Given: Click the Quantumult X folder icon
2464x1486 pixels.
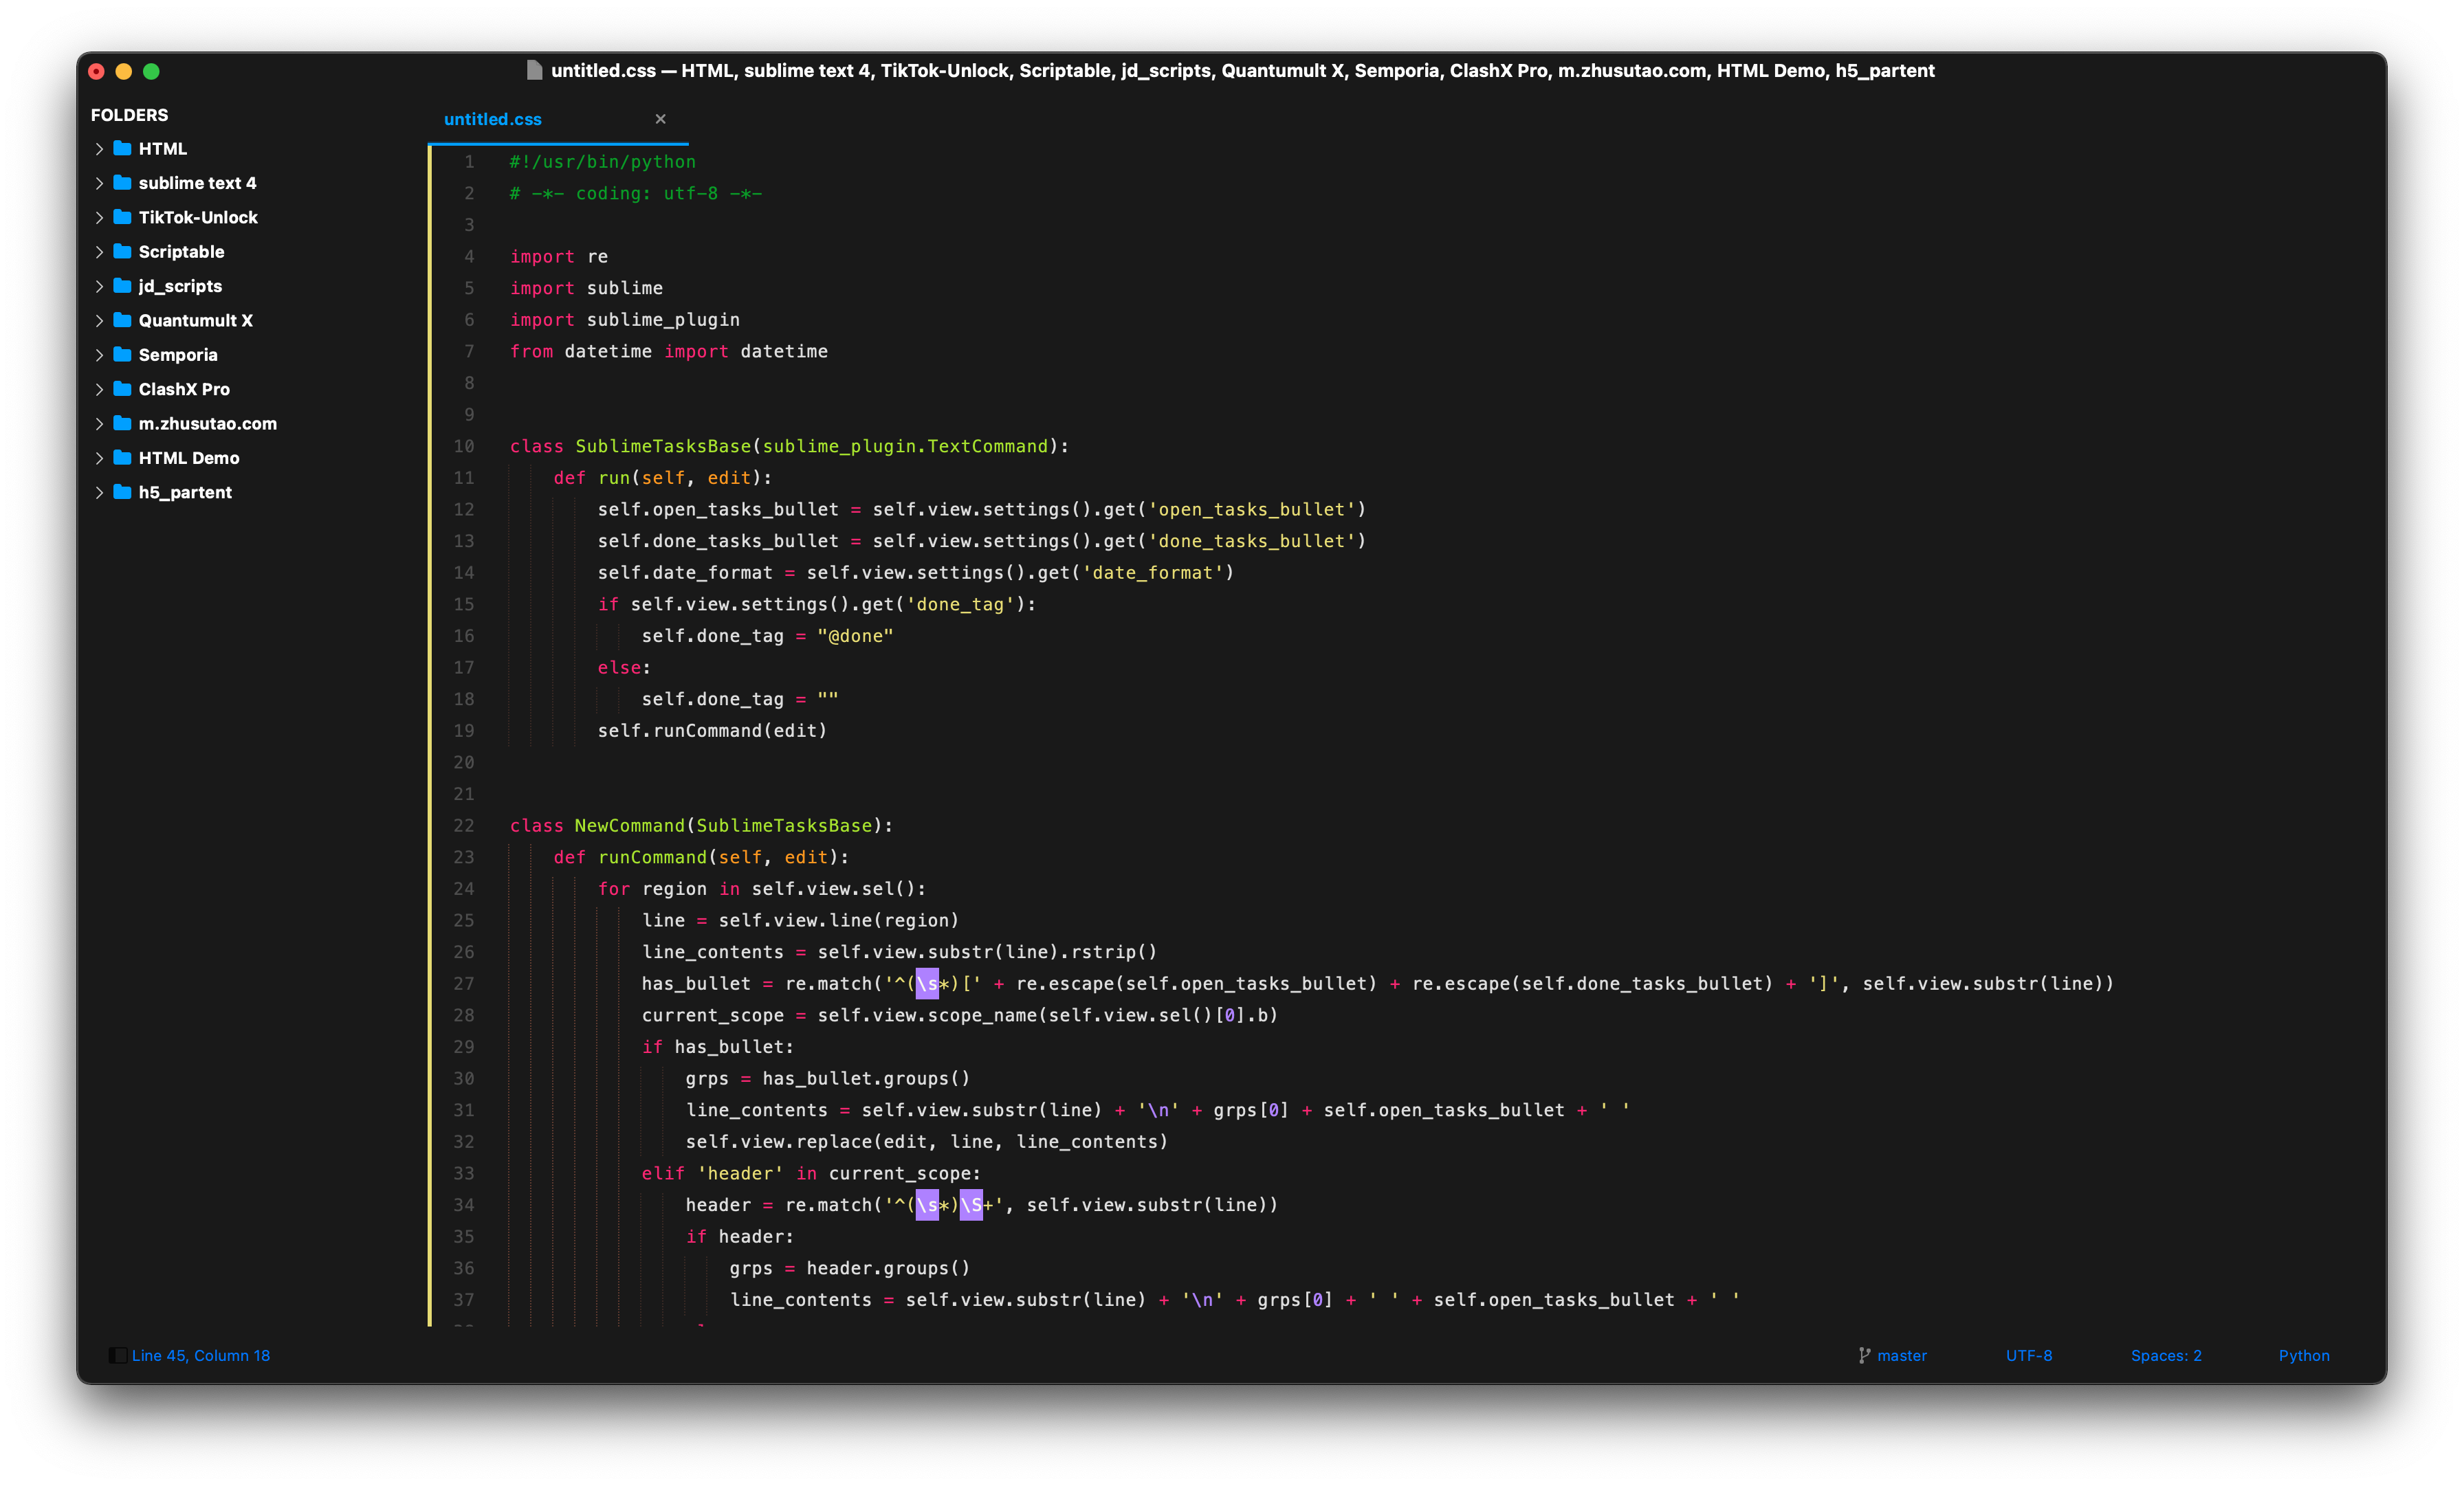Looking at the screenshot, I should [x=123, y=320].
